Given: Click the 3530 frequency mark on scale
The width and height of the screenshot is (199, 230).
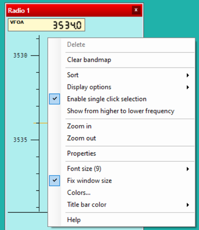Looking at the screenshot, I should coord(20,55).
